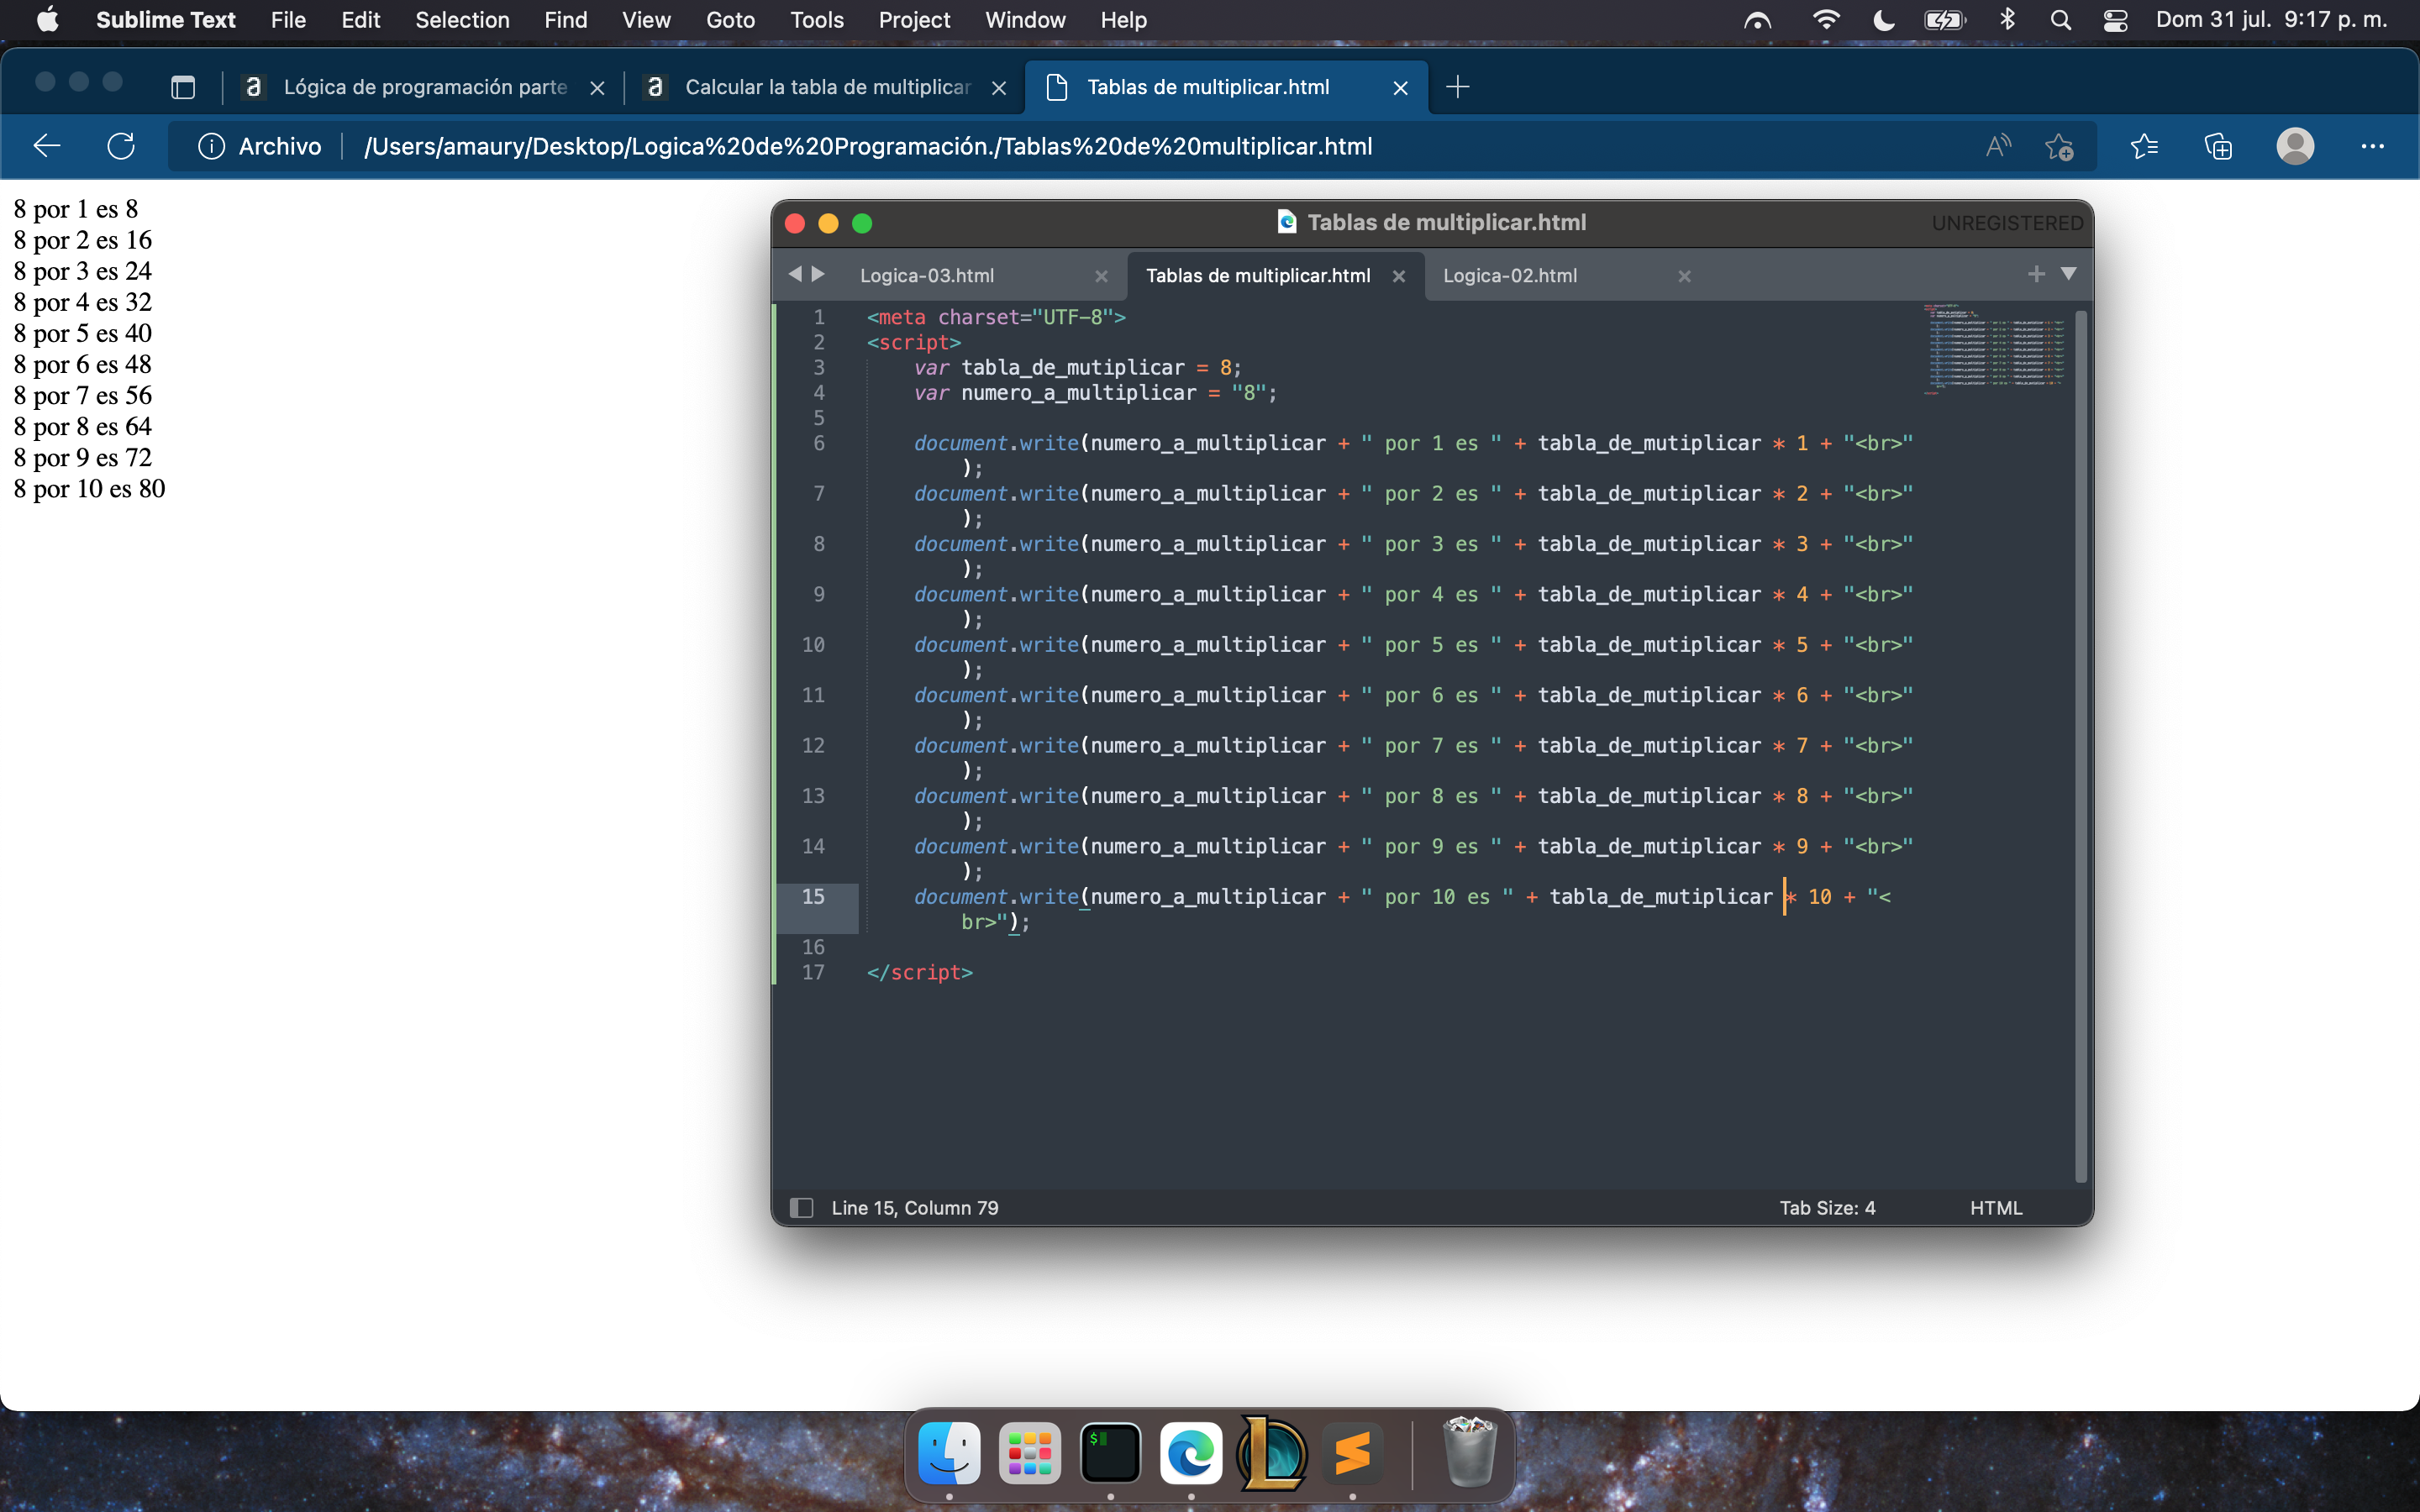The height and width of the screenshot is (1512, 2420).
Task: Reload the page in the browser
Action: click(x=121, y=146)
